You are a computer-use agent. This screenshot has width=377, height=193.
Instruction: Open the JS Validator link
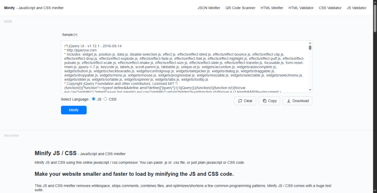pyautogui.click(x=356, y=8)
